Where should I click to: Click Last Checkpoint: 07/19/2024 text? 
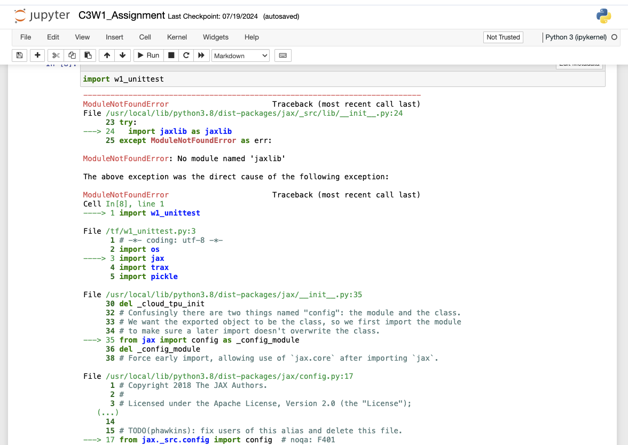click(213, 17)
